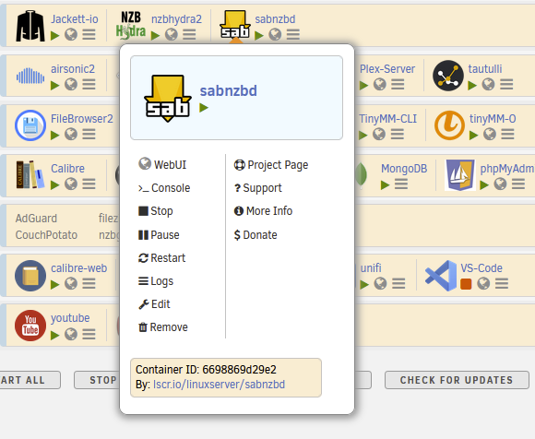Open Jackett-io logs hamburger icon

pos(89,34)
